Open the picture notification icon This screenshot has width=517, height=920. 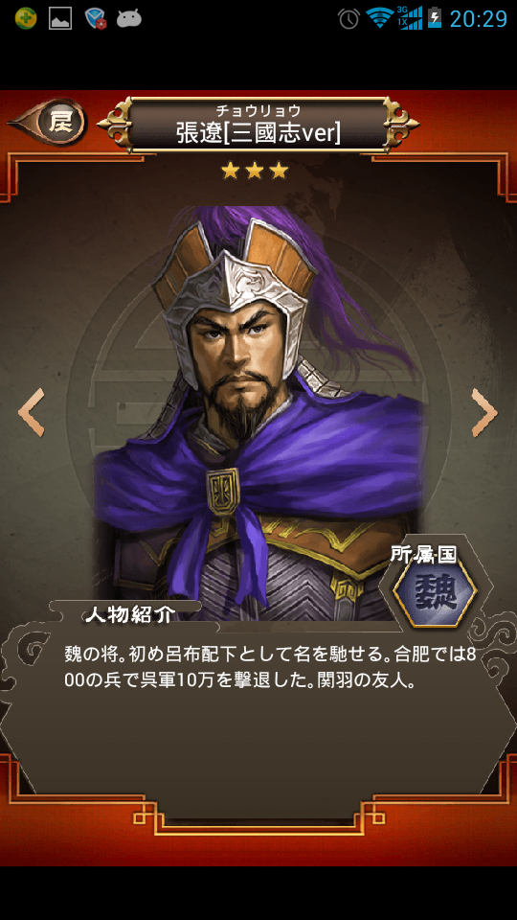pos(60,19)
